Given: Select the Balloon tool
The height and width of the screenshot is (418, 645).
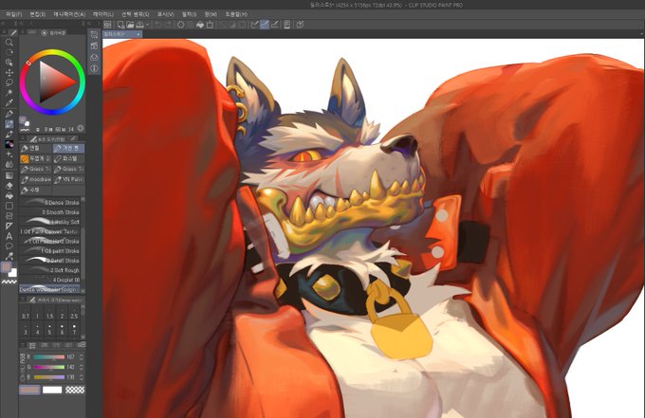Looking at the screenshot, I should (9, 246).
